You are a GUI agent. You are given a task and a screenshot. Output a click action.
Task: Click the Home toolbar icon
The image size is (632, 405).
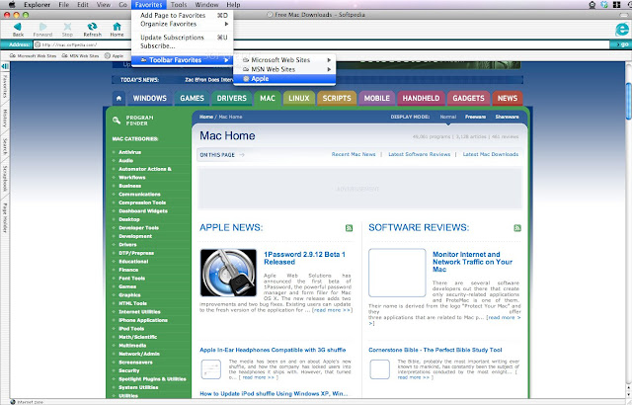click(x=117, y=27)
